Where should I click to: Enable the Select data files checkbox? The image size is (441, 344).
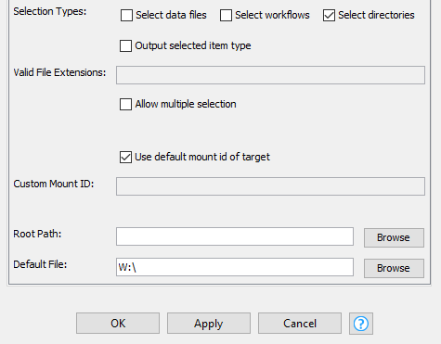click(x=126, y=15)
